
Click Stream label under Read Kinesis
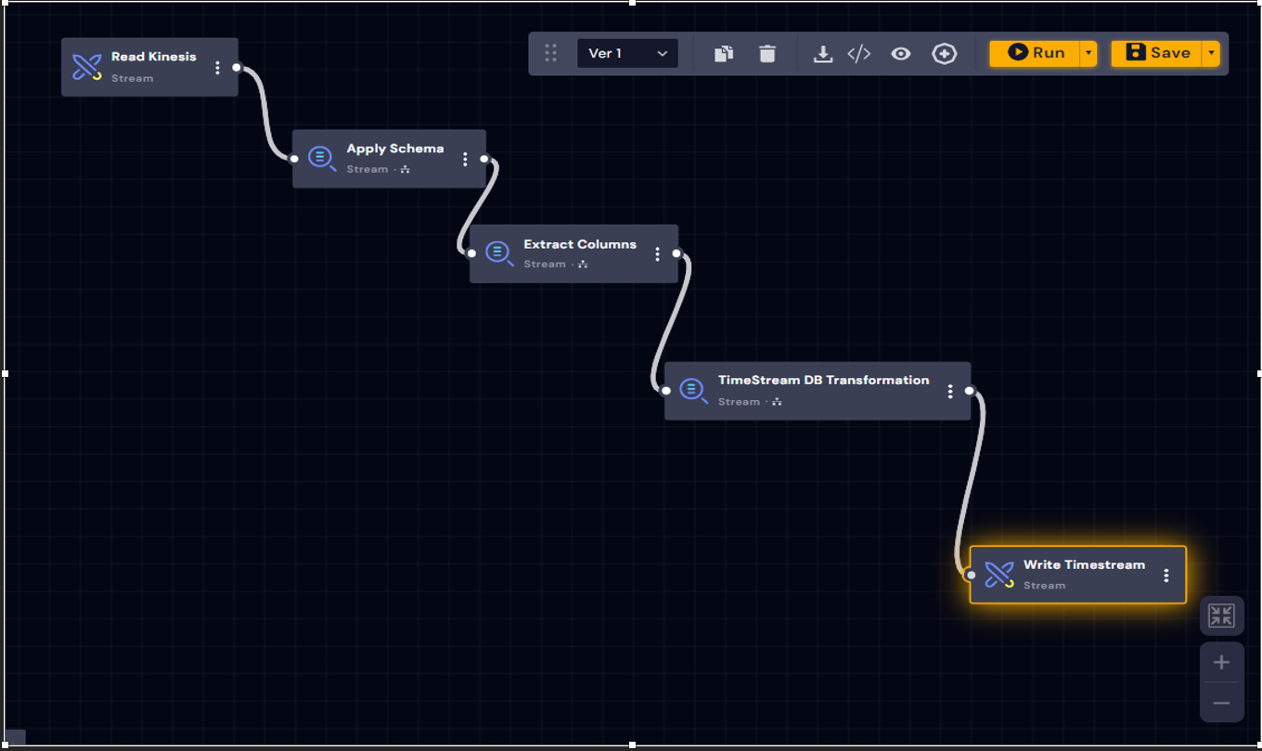tap(133, 78)
